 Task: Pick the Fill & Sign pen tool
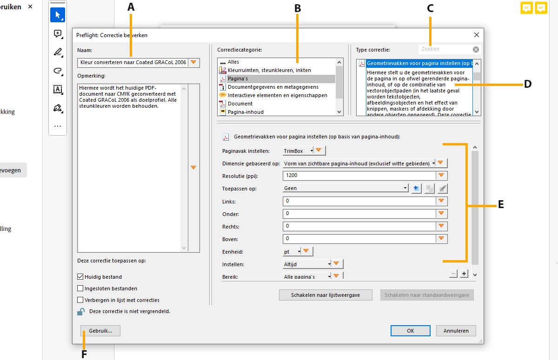[57, 108]
